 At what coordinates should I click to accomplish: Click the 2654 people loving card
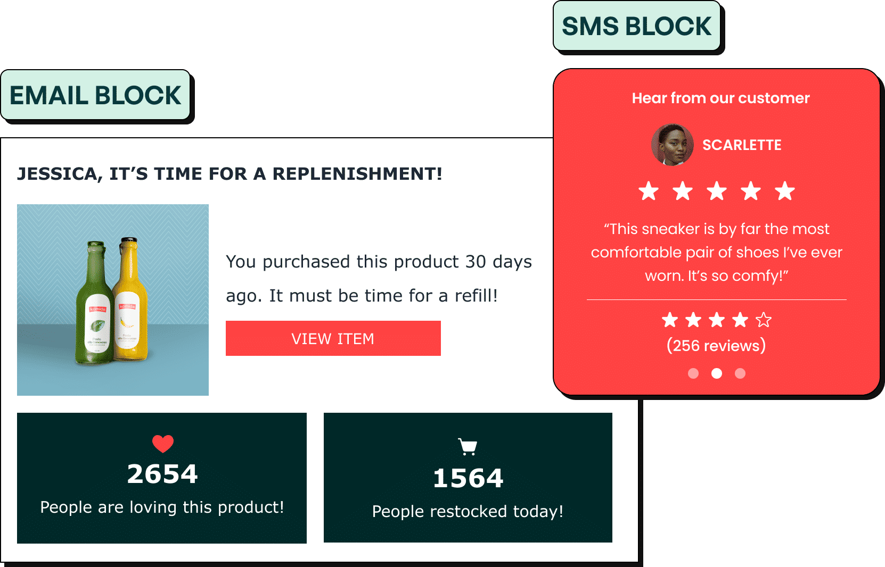162,478
